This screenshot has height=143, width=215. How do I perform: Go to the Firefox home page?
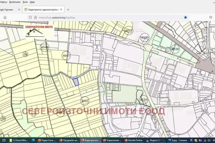click(5, 17)
